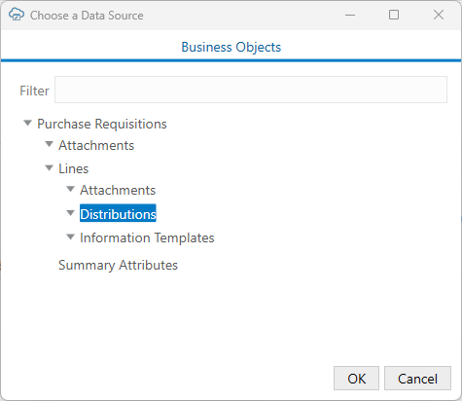Dismiss dialog with Cancel button
462x401 pixels.
(417, 379)
